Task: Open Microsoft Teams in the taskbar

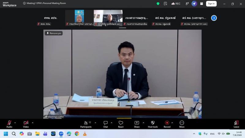Action: (x=45, y=134)
